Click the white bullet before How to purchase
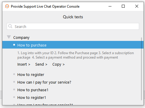The width and height of the screenshot is (145, 108). coord(14,45)
